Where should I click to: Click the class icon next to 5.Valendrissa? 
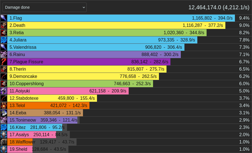4,47
